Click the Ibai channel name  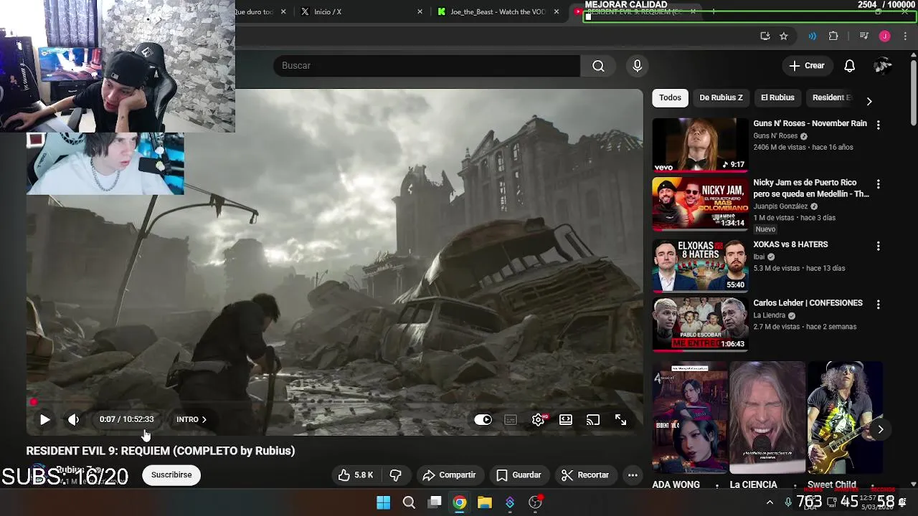point(759,257)
